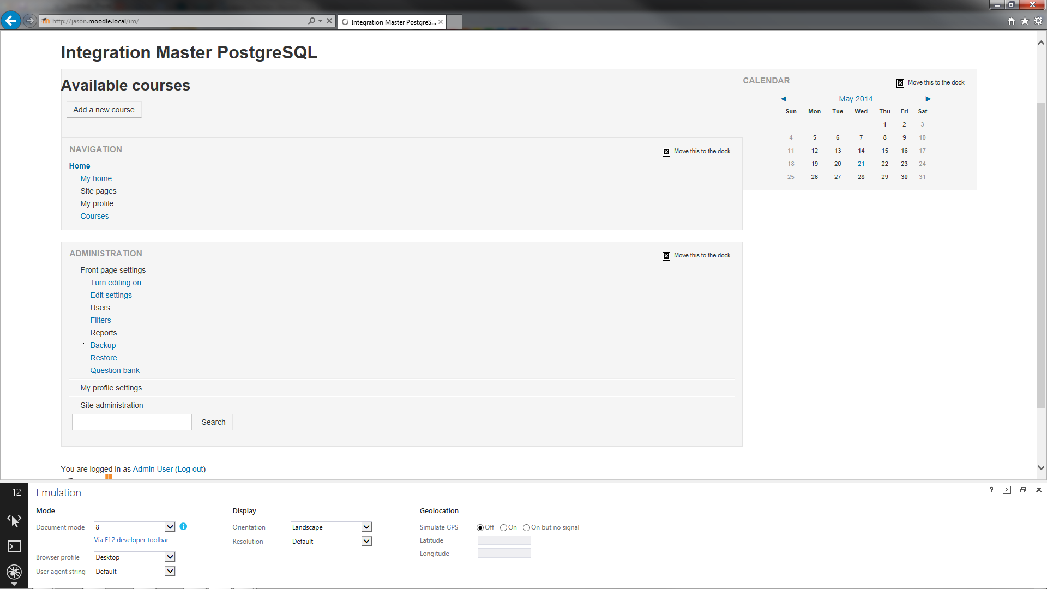
Task: Click the address bar search magnifier icon
Action: click(311, 21)
